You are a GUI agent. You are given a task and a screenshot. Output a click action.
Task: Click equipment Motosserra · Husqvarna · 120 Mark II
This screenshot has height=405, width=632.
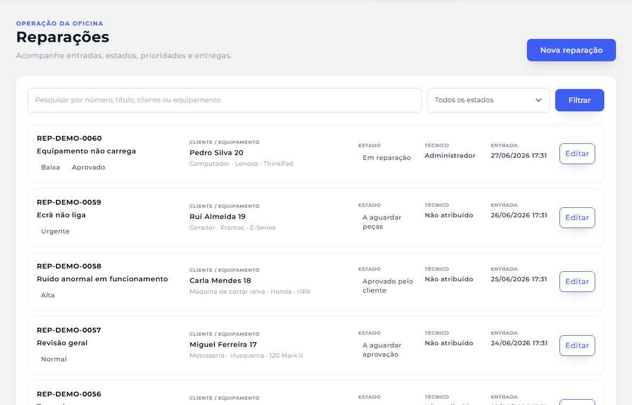(x=246, y=356)
